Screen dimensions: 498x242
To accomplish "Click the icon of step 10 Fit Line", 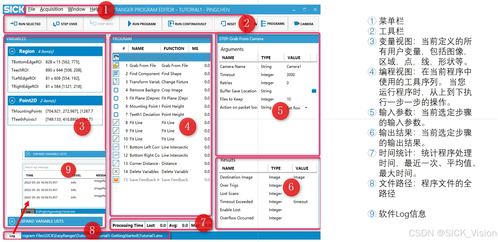I will (116, 139).
